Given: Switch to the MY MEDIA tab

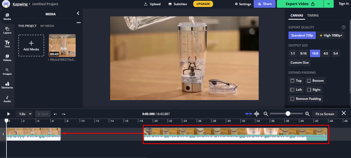Looking at the screenshot, I should 47,26.
